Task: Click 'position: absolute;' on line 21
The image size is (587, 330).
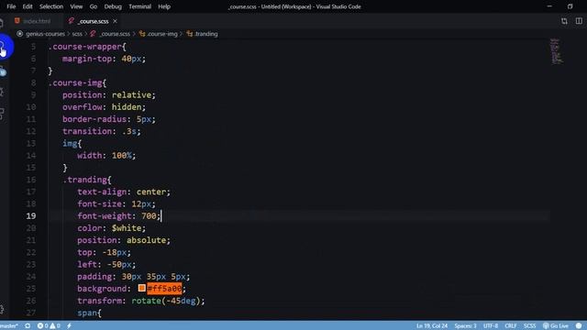Action: pos(124,240)
